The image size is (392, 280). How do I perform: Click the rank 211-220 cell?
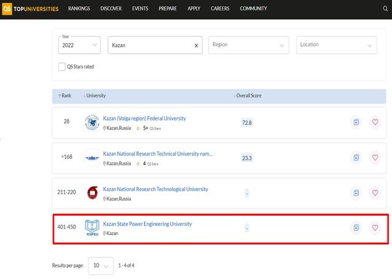click(66, 192)
